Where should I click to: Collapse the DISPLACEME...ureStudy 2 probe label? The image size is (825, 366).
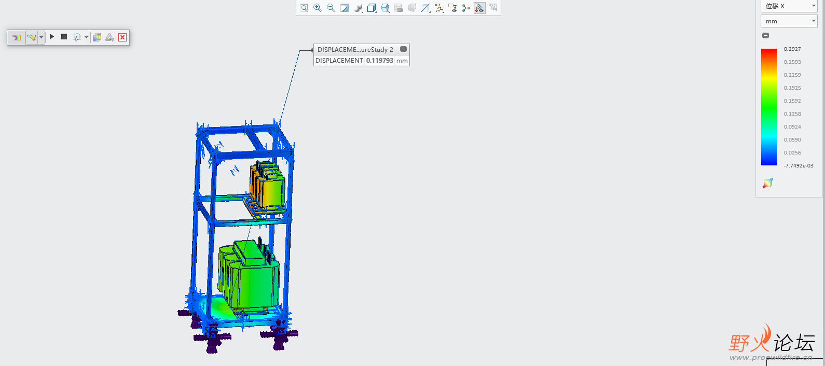[403, 49]
